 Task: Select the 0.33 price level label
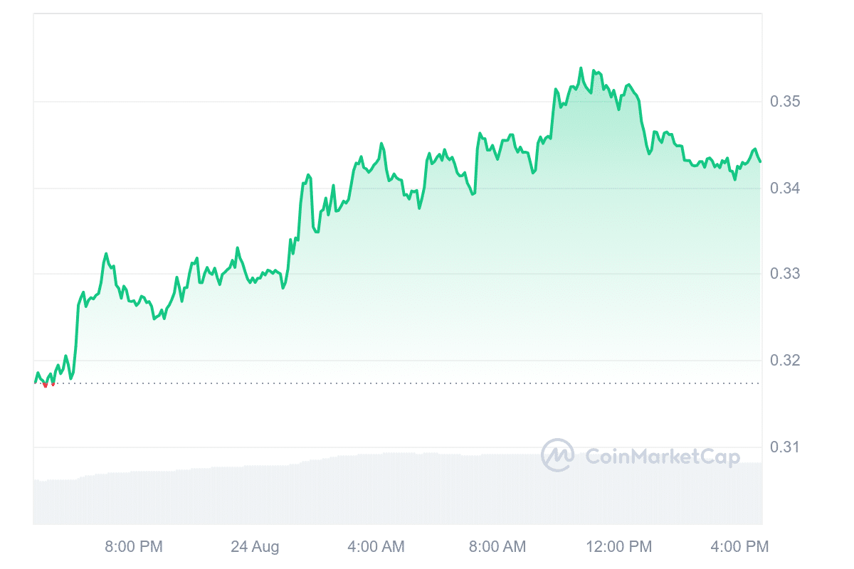[785, 275]
